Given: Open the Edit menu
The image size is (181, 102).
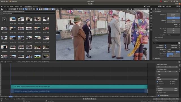Looking at the screenshot, I should click(8, 7).
